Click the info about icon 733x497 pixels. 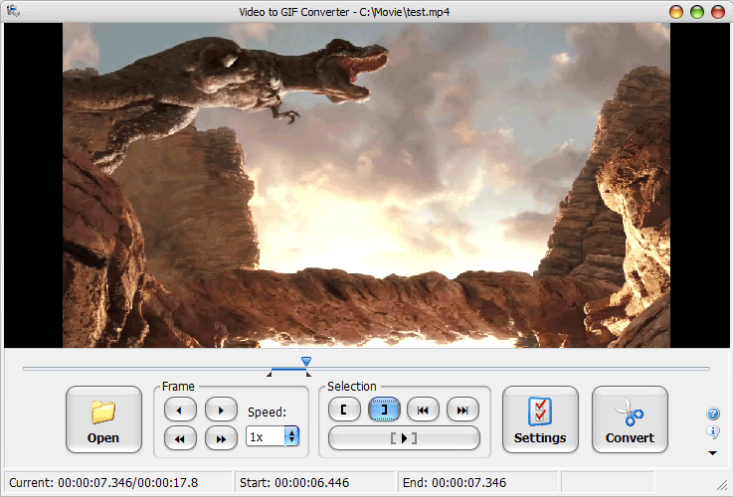coord(713,432)
